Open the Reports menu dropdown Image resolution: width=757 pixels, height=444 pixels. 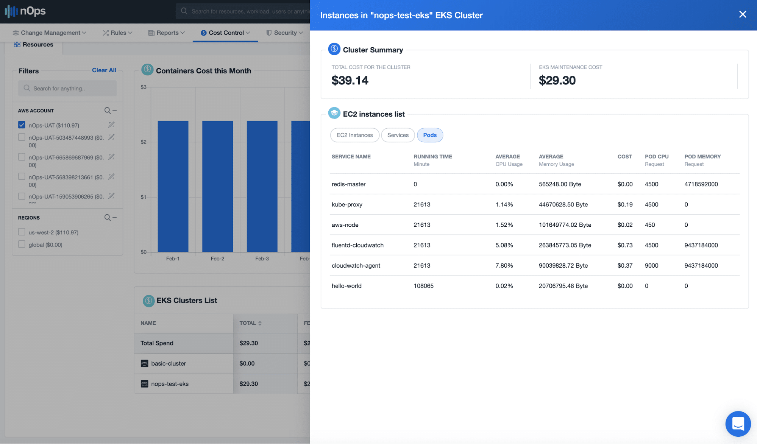(x=166, y=33)
